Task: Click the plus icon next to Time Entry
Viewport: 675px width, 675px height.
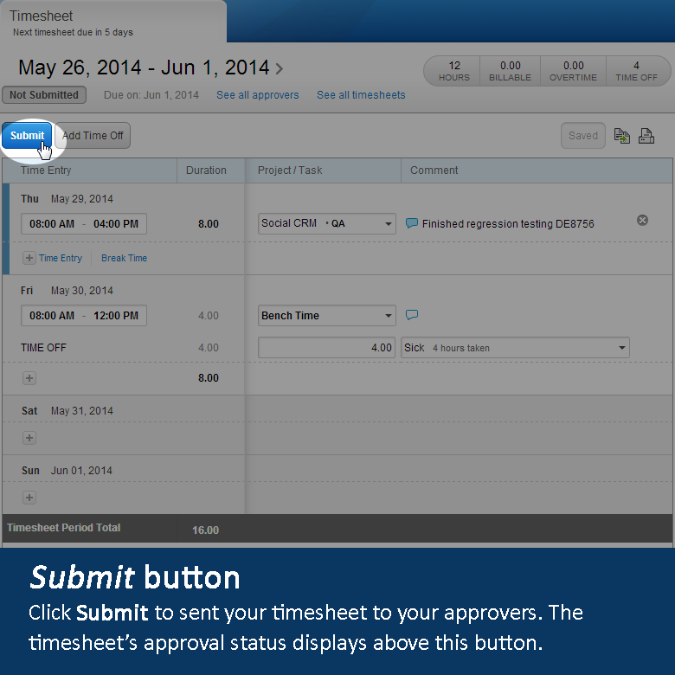Action: (29, 258)
